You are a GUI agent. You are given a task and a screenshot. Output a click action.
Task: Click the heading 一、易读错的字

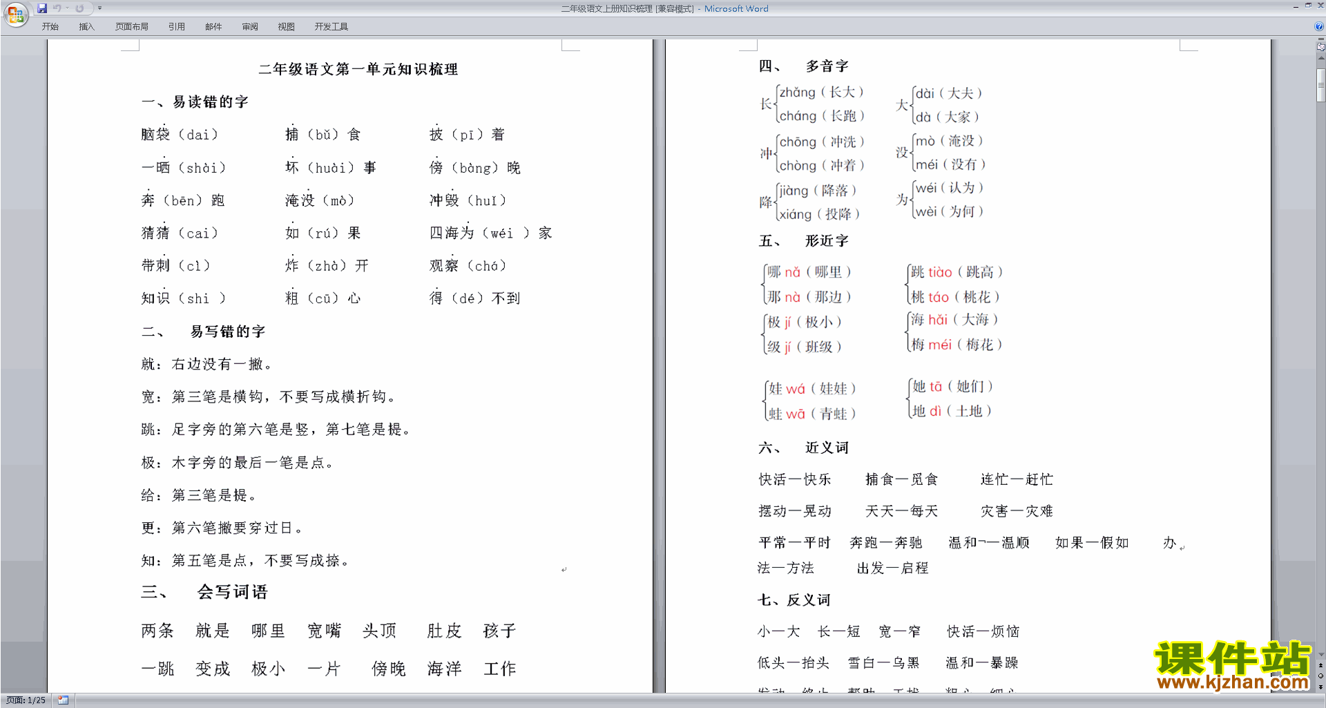[195, 102]
